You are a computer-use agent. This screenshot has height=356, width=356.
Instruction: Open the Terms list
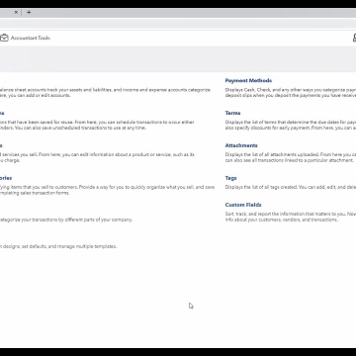pyautogui.click(x=232, y=113)
